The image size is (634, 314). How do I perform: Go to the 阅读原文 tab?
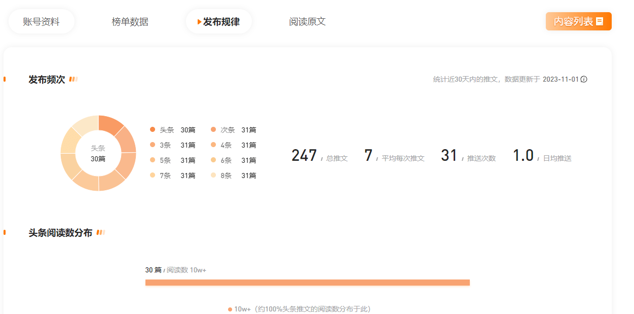click(307, 22)
